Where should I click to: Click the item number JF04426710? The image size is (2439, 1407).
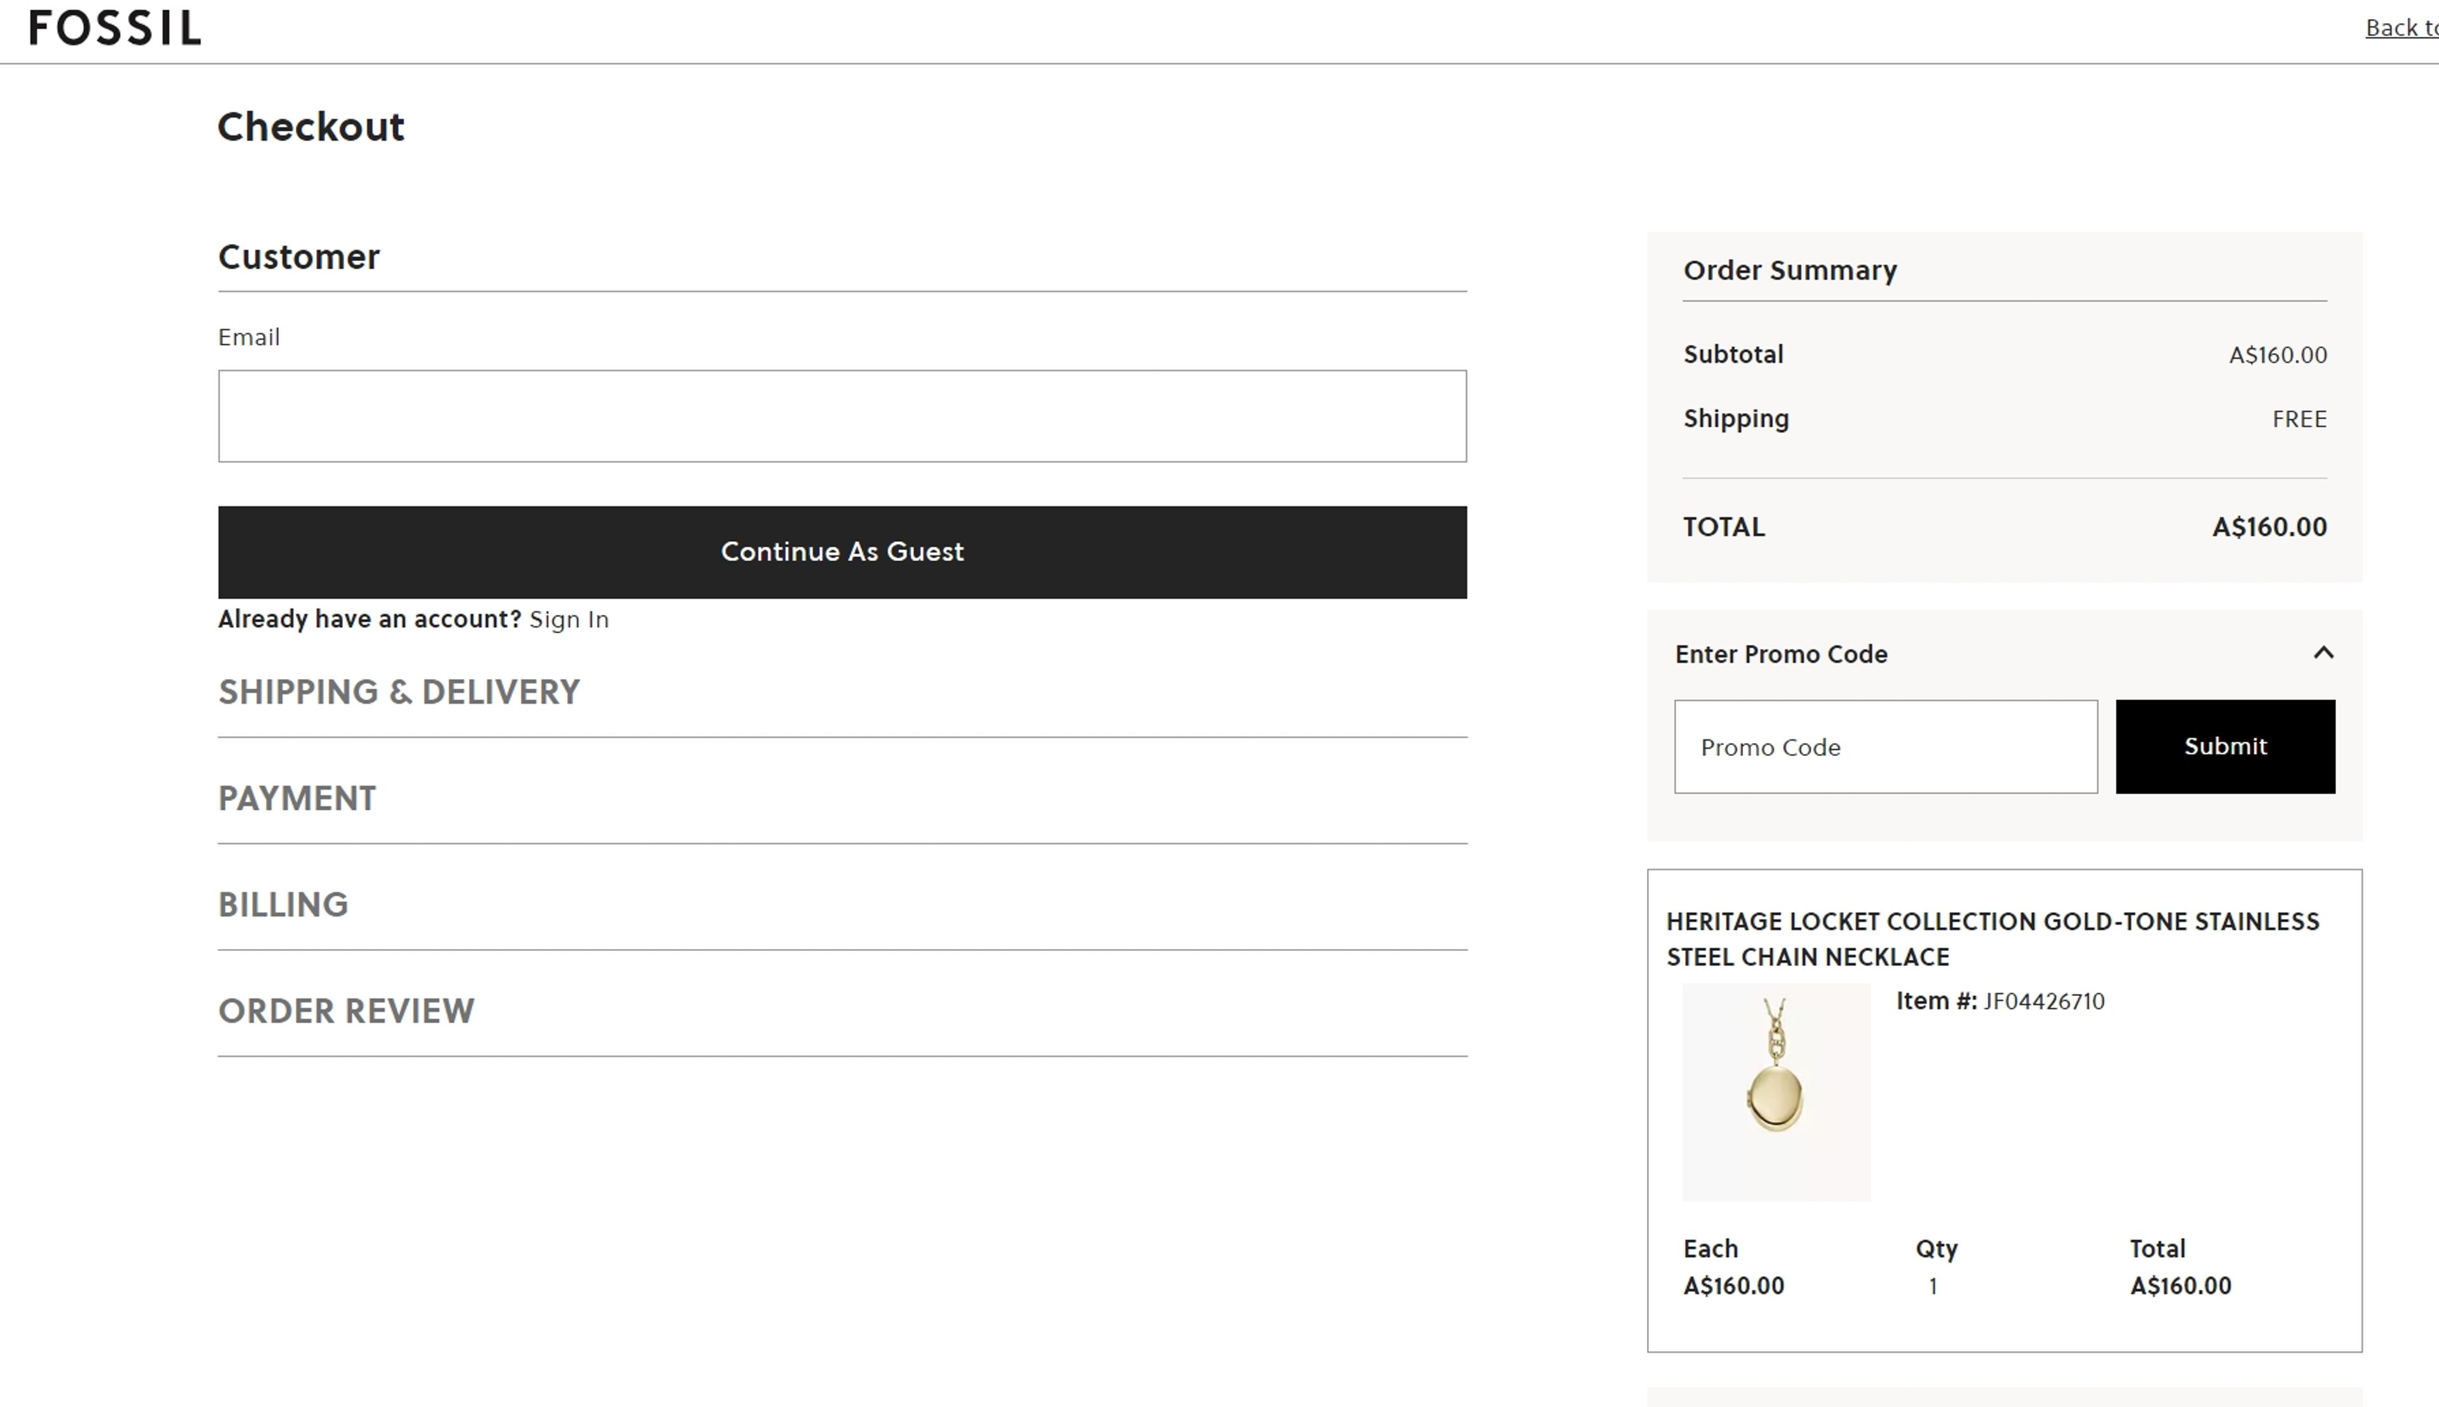point(2044,1001)
